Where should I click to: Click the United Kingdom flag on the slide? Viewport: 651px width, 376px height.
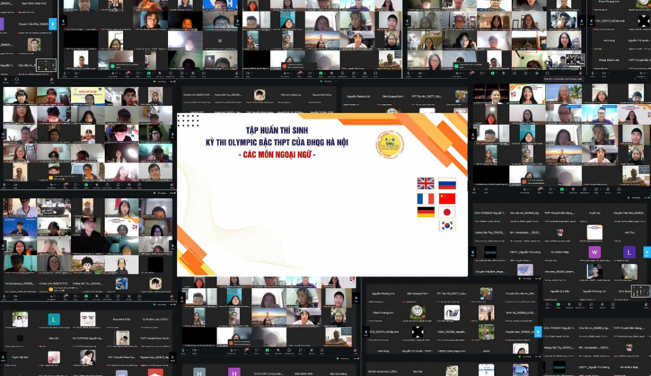425,183
